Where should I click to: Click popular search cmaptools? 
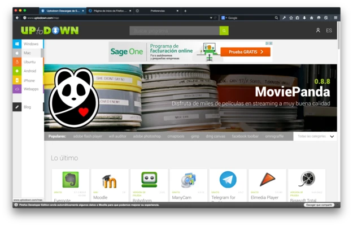176,136
